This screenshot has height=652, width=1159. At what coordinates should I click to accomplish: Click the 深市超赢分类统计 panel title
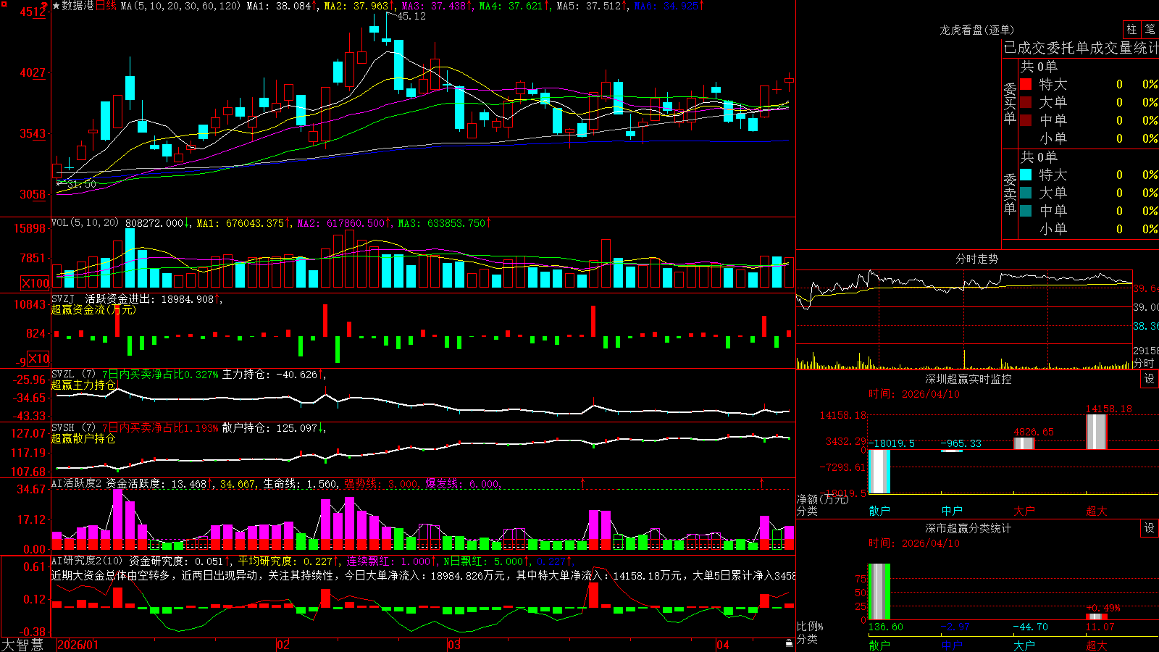pos(968,528)
